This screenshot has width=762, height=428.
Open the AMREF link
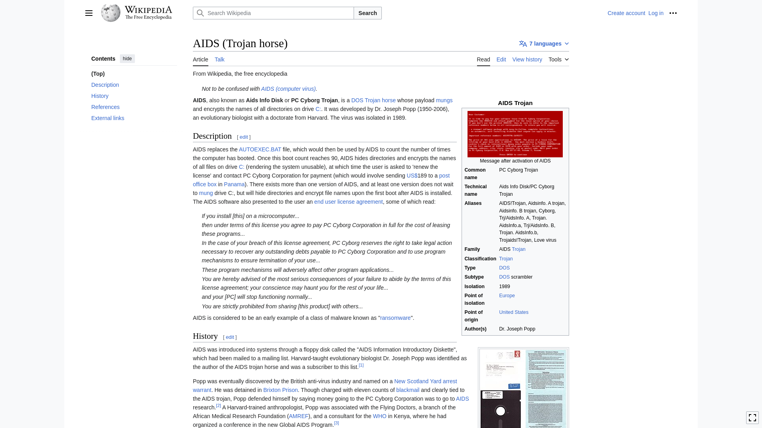point(298,416)
